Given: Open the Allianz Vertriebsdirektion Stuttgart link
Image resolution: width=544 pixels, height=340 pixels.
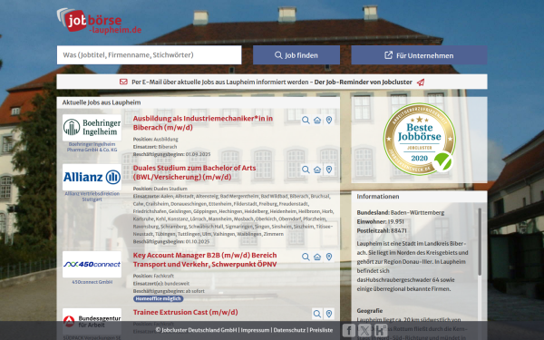Looking at the screenshot, I should pos(92,197).
